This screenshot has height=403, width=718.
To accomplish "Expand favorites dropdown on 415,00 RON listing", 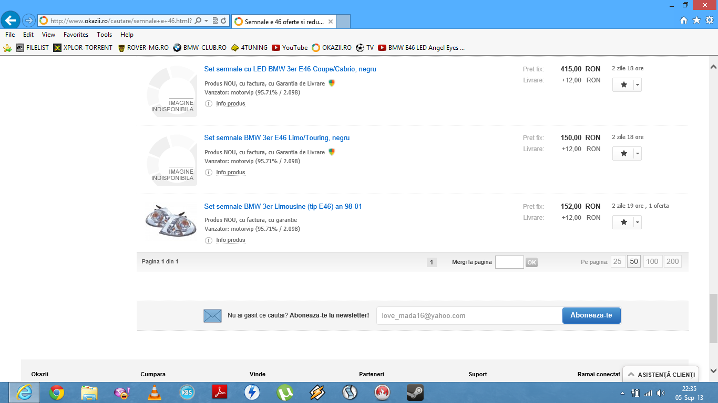I will [638, 84].
